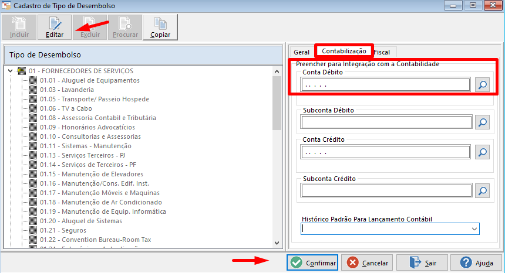Open the search lookup for Subconta Crédito

pyautogui.click(x=482, y=191)
